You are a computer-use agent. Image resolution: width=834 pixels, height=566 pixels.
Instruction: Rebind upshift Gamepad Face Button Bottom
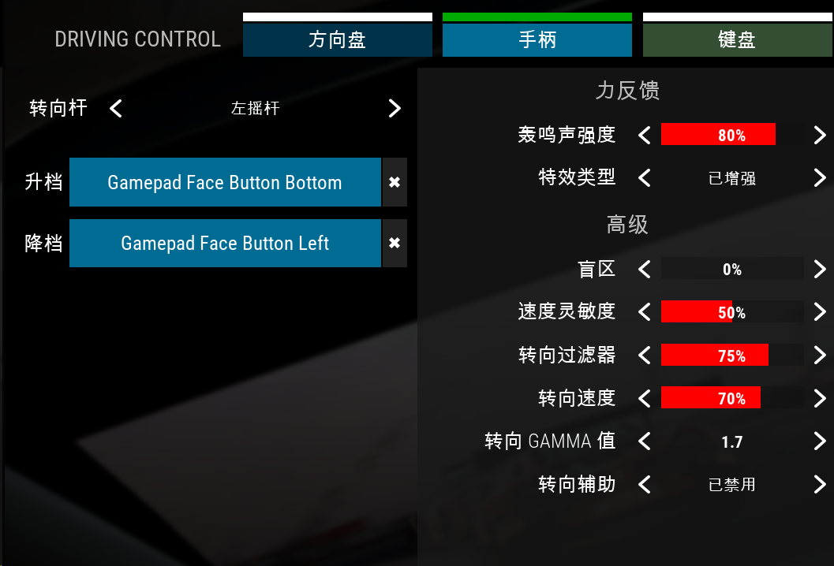pos(225,182)
